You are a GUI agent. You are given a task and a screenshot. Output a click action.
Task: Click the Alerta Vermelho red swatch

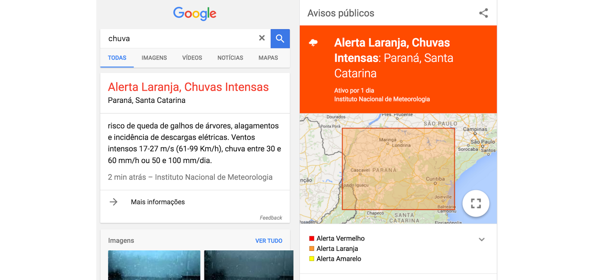click(x=312, y=239)
